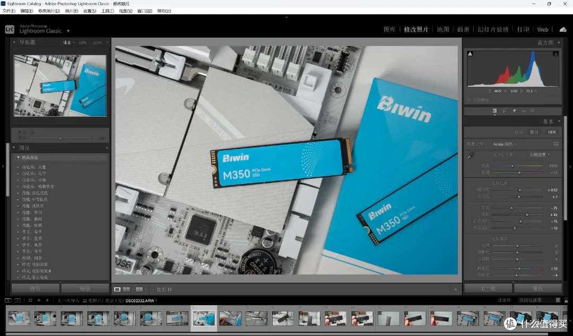This screenshot has width=573, height=336.
Task: Show second window display 2 icon
Action: click(18, 300)
